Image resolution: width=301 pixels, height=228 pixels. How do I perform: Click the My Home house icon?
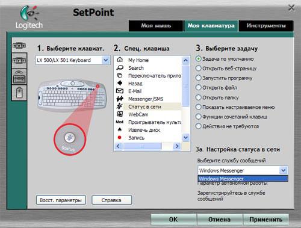120,60
